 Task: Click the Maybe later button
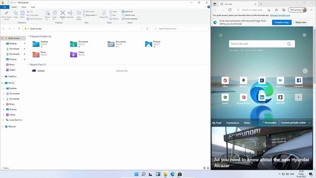pos(301,22)
